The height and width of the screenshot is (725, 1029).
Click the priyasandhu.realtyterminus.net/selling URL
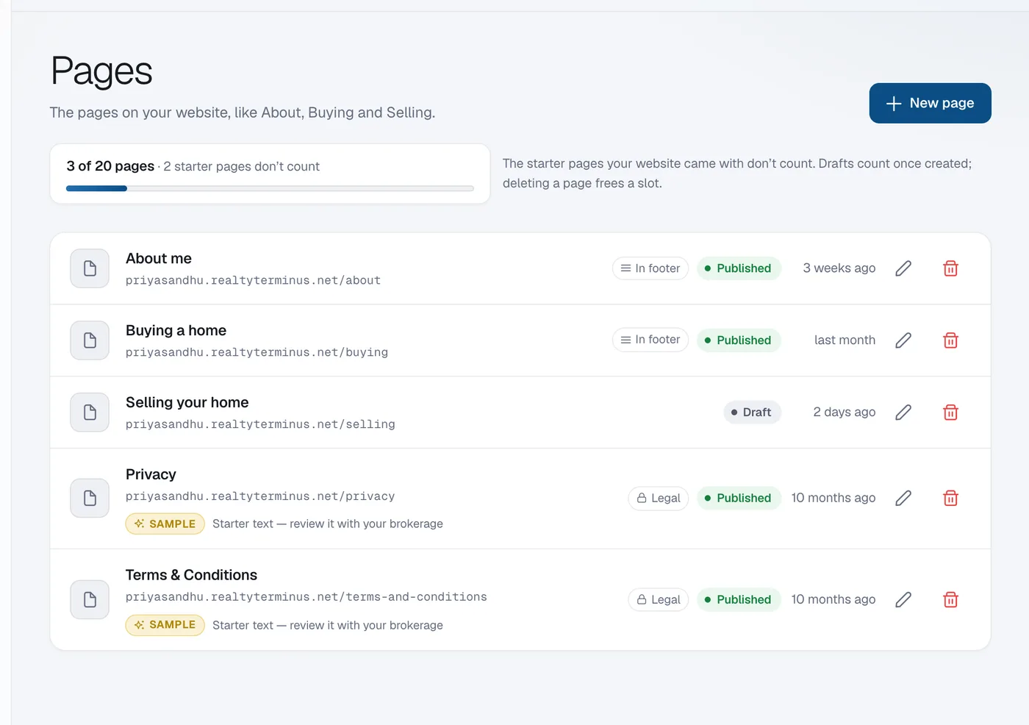click(260, 425)
